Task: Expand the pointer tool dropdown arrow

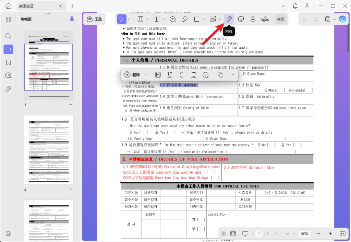Action: coord(129,19)
